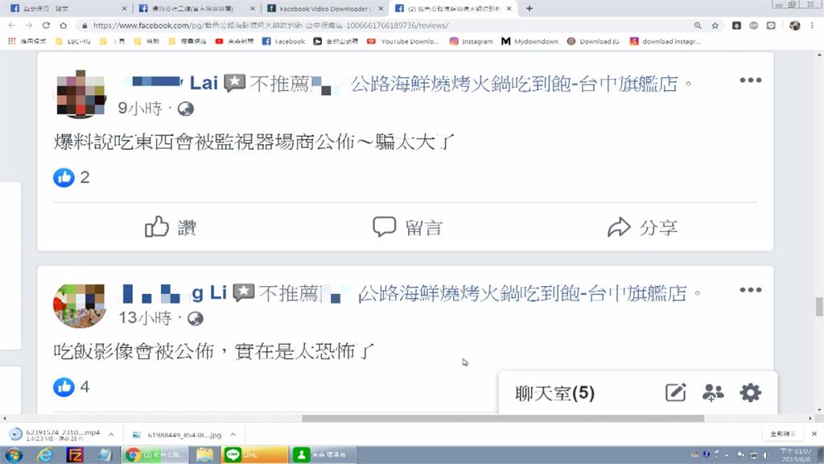Compose a new chat message icon
The height and width of the screenshot is (464, 824).
(675, 392)
